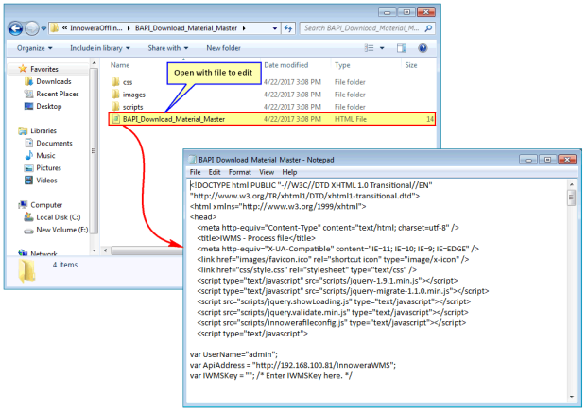This screenshot has height=413, width=587.
Task: Click the var IWMSKey line in Notepad
Action: click(271, 375)
